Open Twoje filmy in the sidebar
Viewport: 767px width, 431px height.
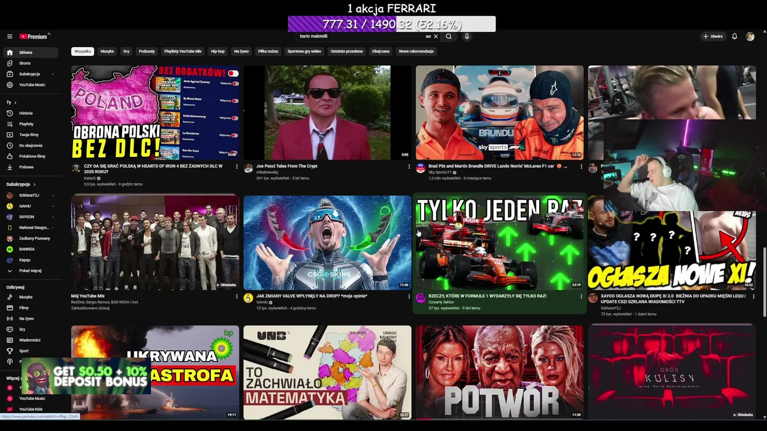[30, 135]
